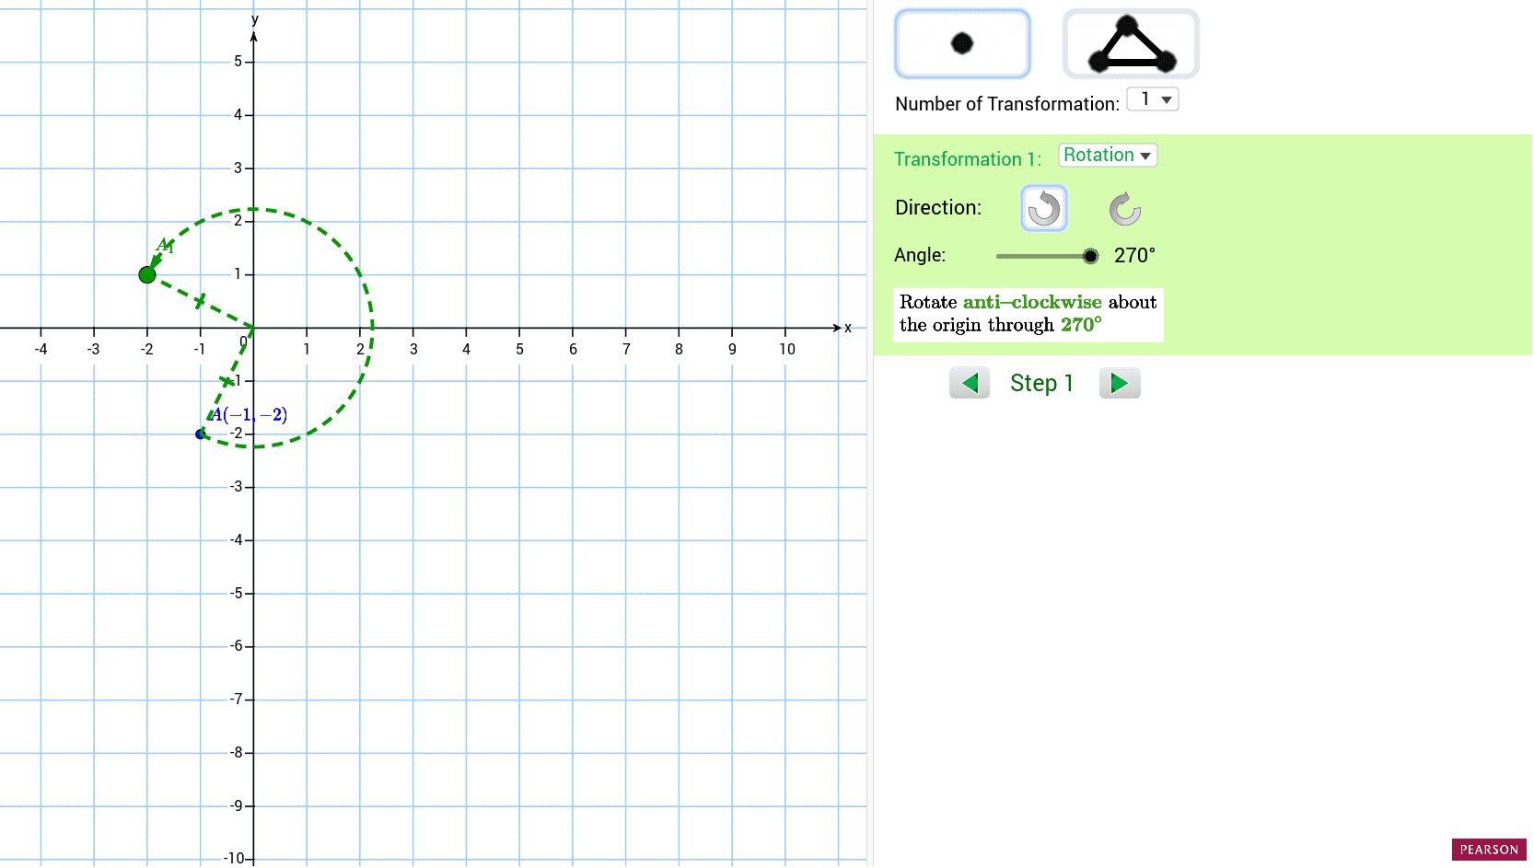The image size is (1534, 868).
Task: Choose the anti-clockwise rotation direction
Action: (x=1044, y=208)
